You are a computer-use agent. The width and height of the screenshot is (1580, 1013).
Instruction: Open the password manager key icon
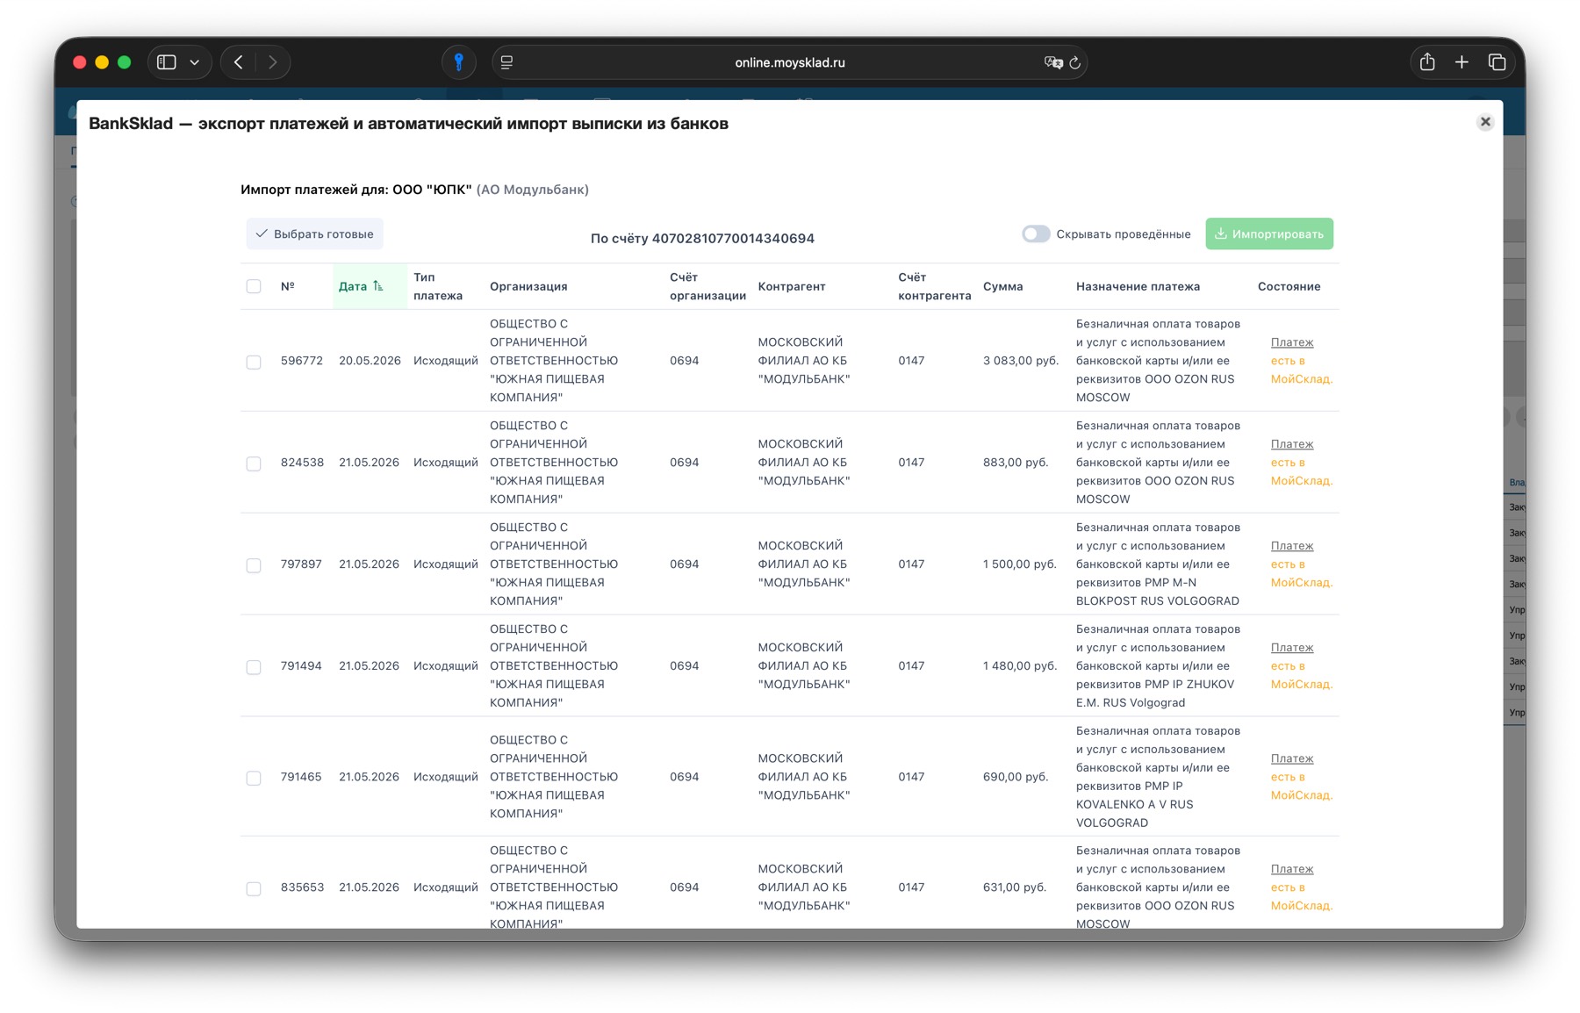[458, 62]
